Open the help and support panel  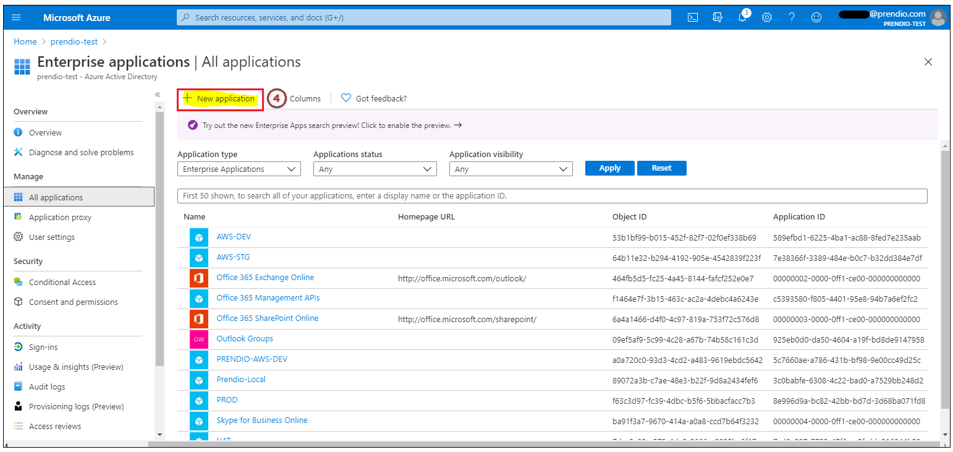pos(792,17)
